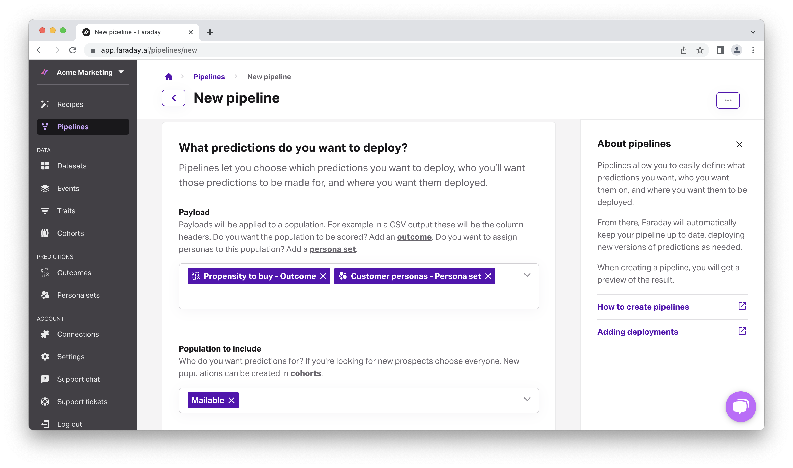This screenshot has width=793, height=468.
Task: Open the How to create pipelines link
Action: point(643,307)
